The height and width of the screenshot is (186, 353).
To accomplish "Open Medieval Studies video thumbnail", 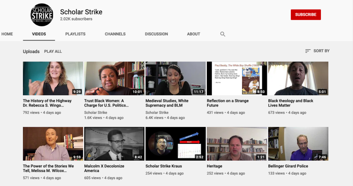I will point(175,78).
